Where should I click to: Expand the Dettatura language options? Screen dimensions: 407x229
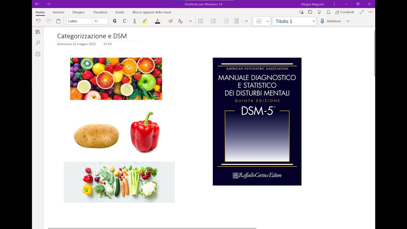pos(348,21)
